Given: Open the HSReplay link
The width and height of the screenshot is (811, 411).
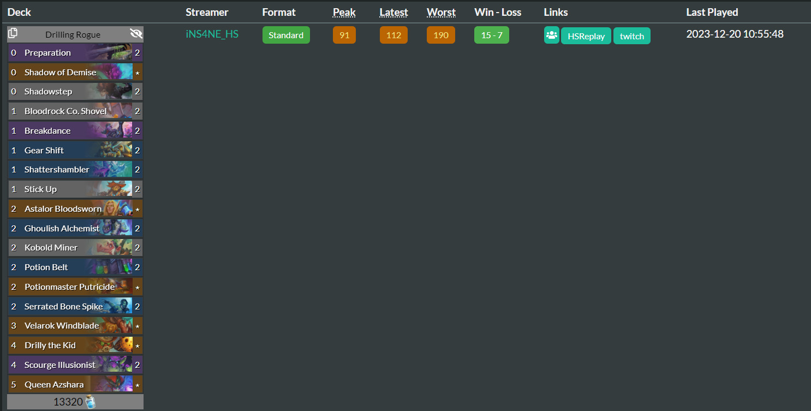Looking at the screenshot, I should coord(586,36).
